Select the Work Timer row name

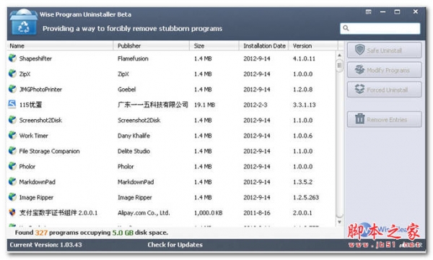(34, 136)
